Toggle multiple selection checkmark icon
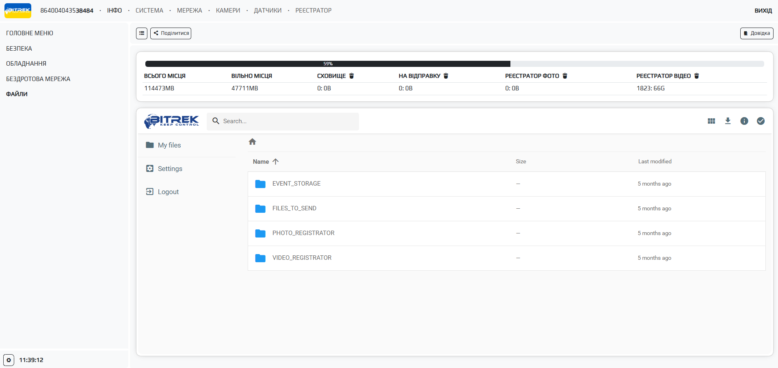 tap(761, 121)
